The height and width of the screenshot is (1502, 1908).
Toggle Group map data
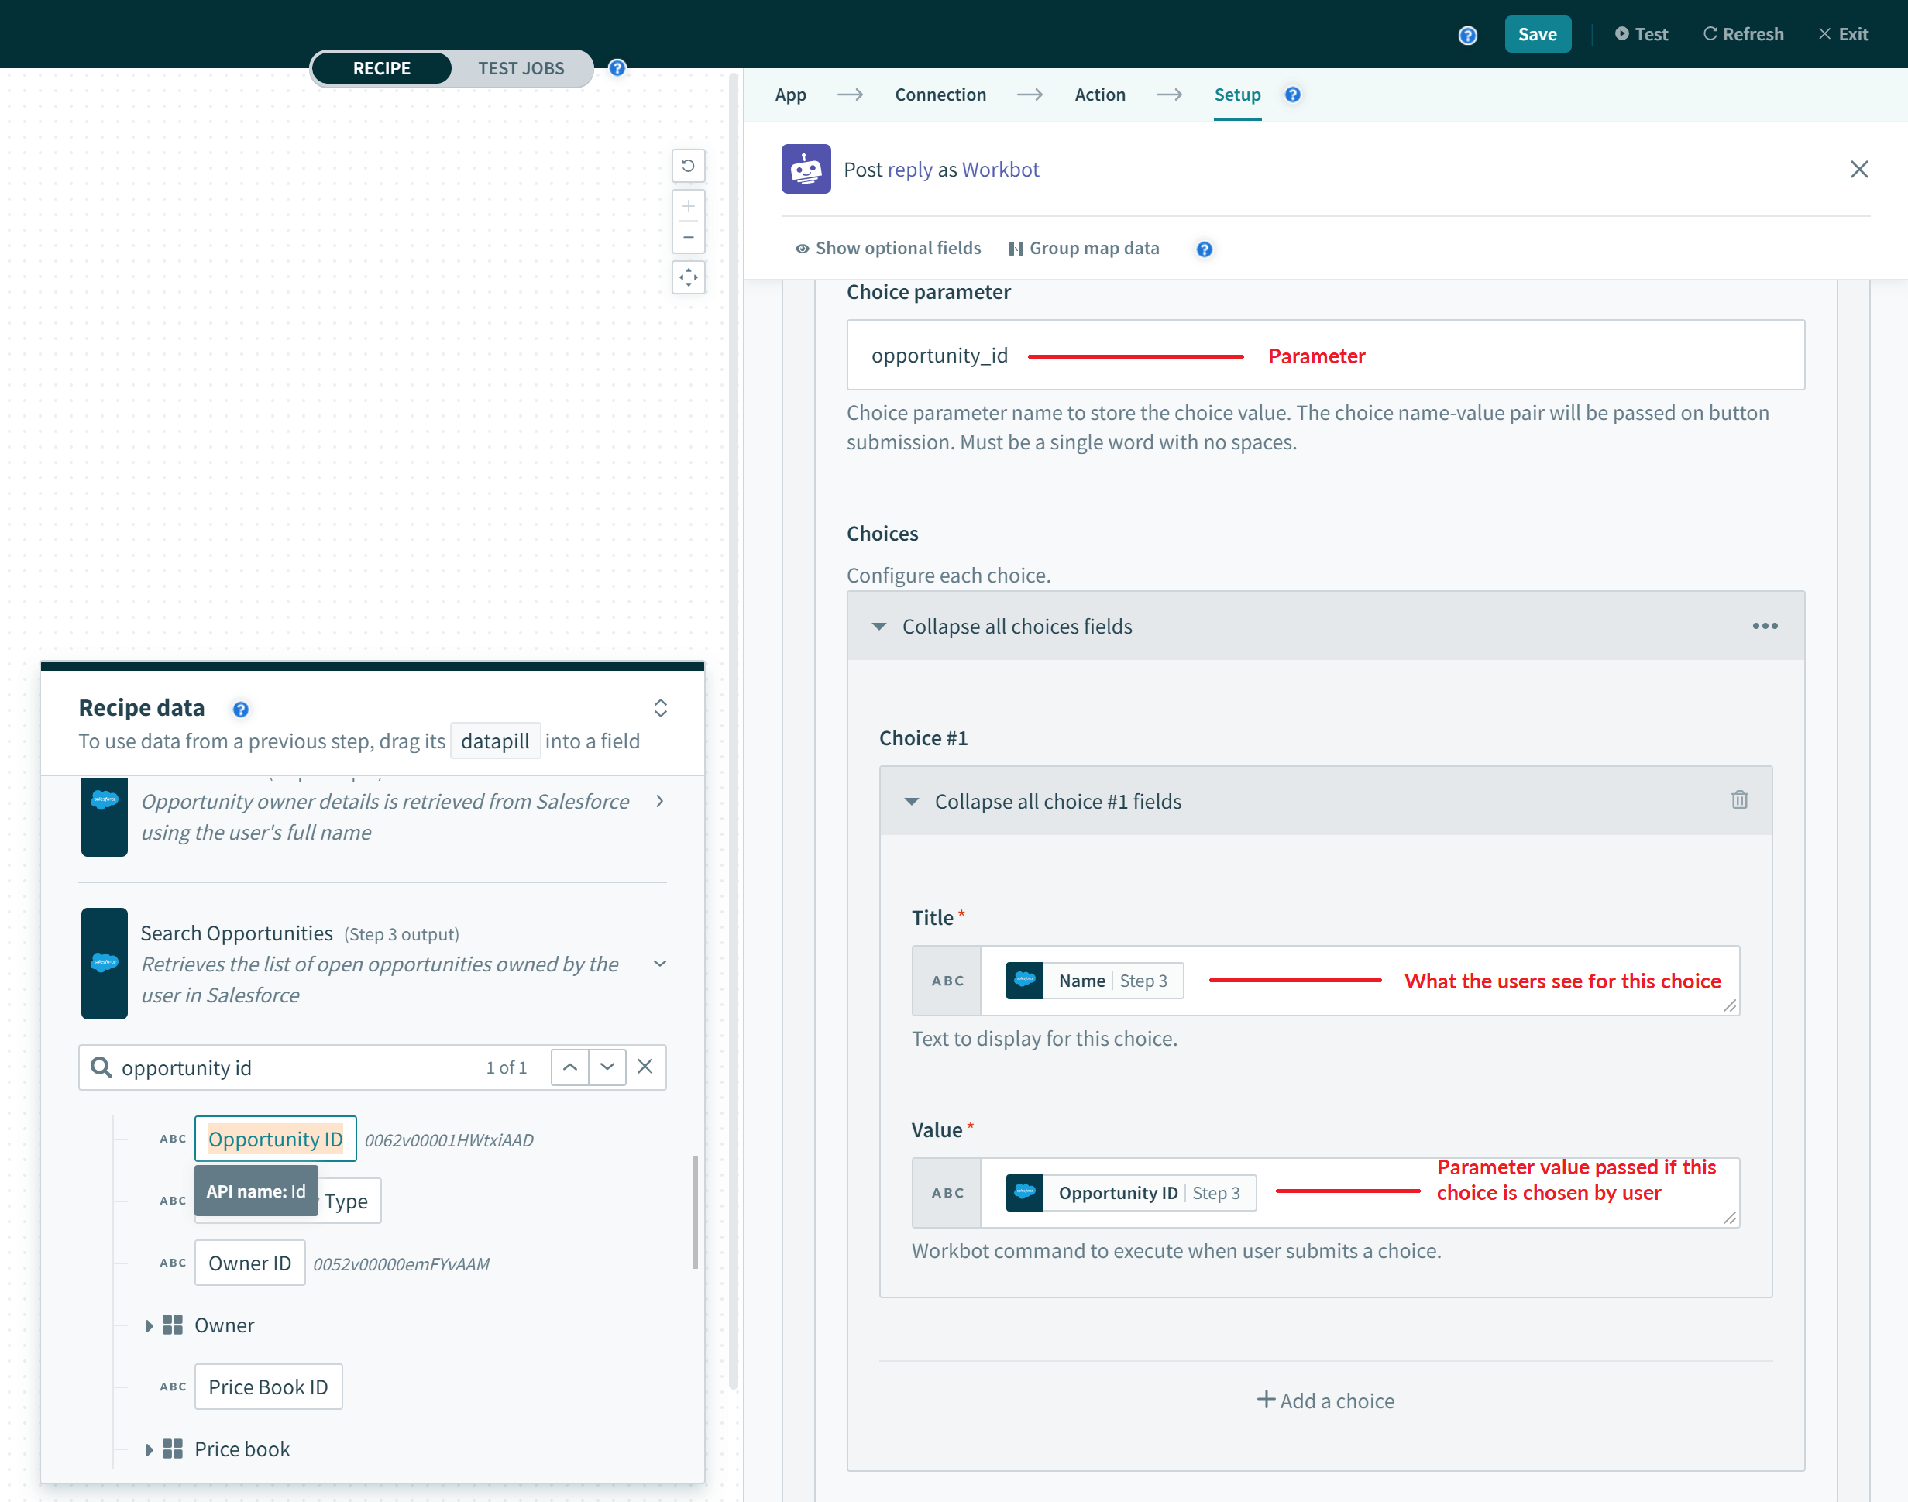[x=1084, y=248]
